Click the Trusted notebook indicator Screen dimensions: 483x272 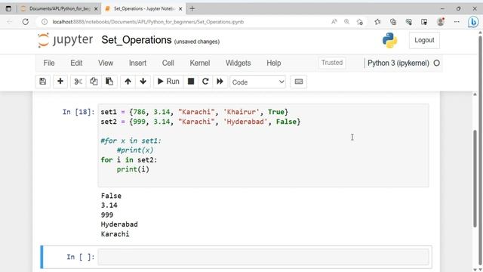pyautogui.click(x=332, y=63)
